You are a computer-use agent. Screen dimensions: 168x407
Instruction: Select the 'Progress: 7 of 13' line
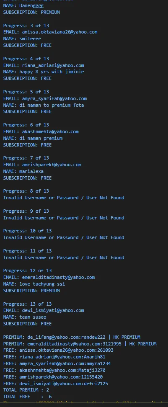pos(26,158)
